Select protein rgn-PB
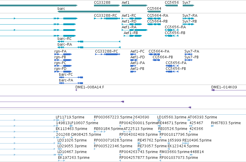Screen dimensions: 246x162 point(63,60)
